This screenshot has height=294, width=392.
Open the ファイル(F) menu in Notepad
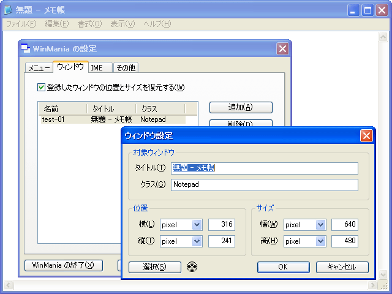pyautogui.click(x=21, y=24)
